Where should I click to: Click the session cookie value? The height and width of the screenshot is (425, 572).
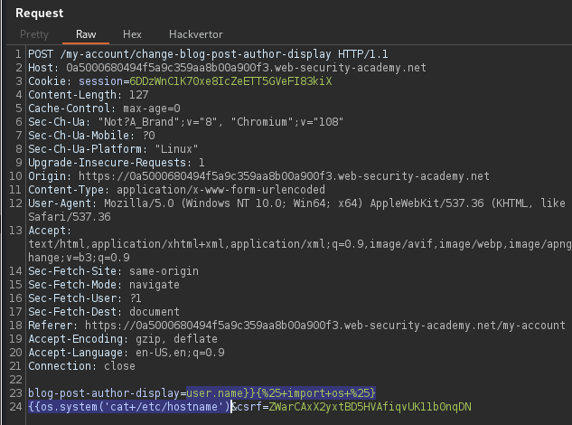tap(230, 81)
